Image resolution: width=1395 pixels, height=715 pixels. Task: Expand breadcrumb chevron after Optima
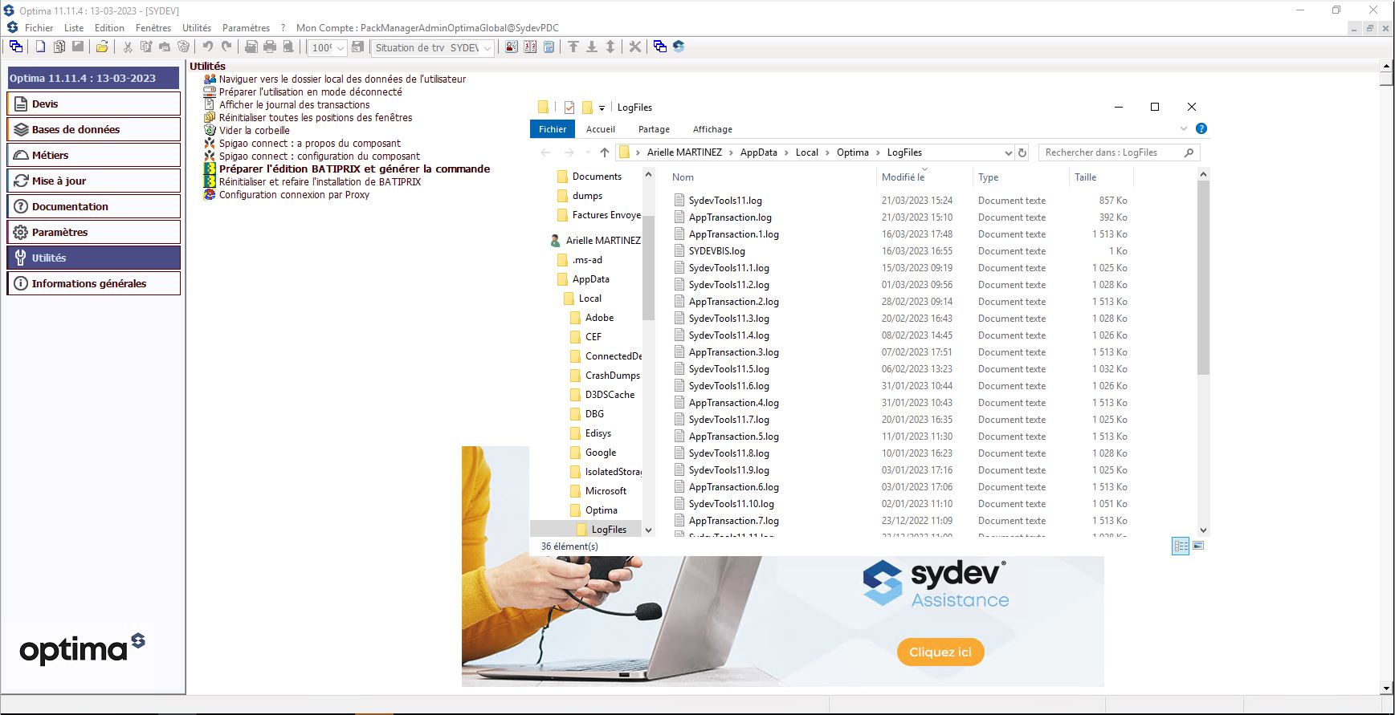click(878, 152)
